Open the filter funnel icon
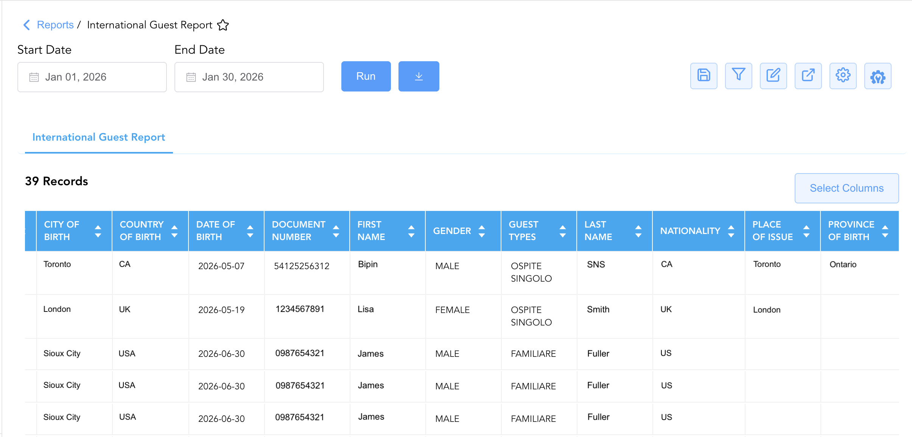Screen dimensions: 912x437 pos(738,76)
